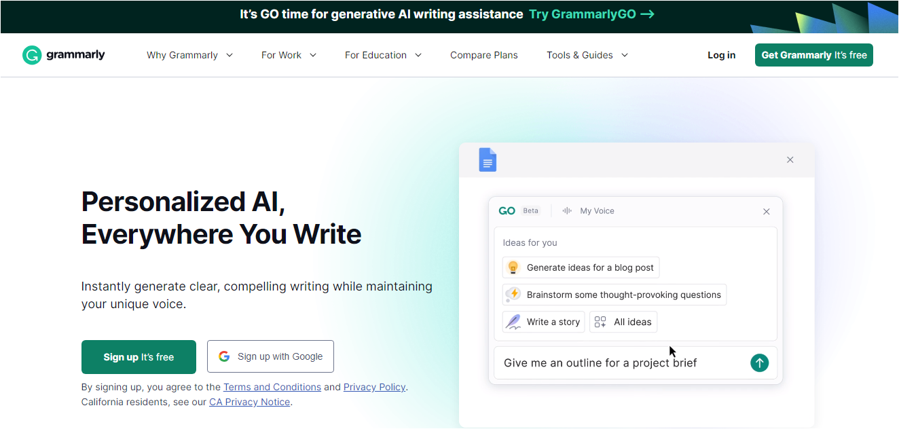Expand the For Work menu
This screenshot has width=899, height=429.
[289, 55]
